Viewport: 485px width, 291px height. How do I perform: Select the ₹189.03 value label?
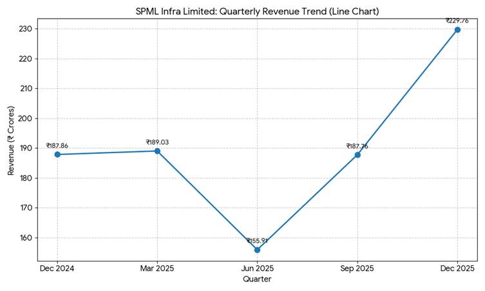[x=157, y=142]
